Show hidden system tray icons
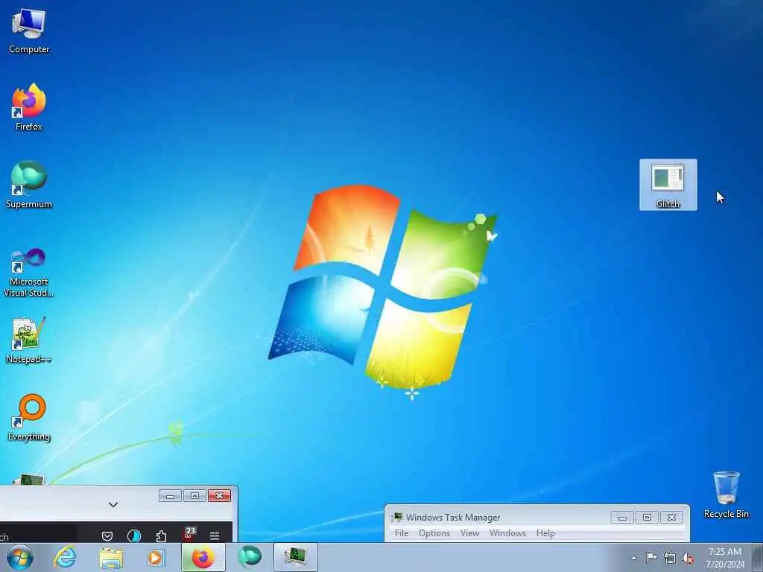The width and height of the screenshot is (763, 572). (633, 558)
